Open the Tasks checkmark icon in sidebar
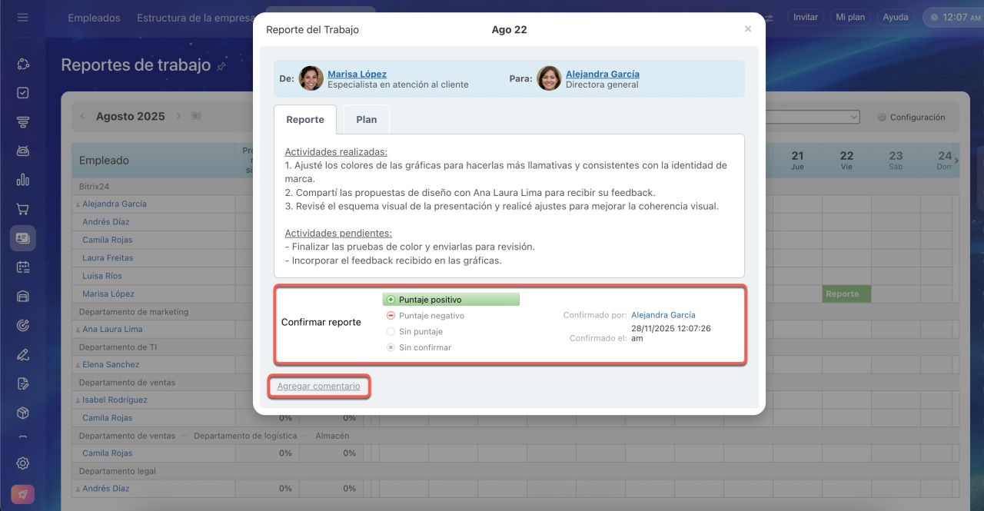Image resolution: width=984 pixels, height=511 pixels. click(x=22, y=93)
